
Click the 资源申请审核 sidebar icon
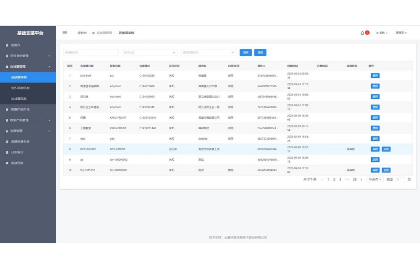(7, 141)
